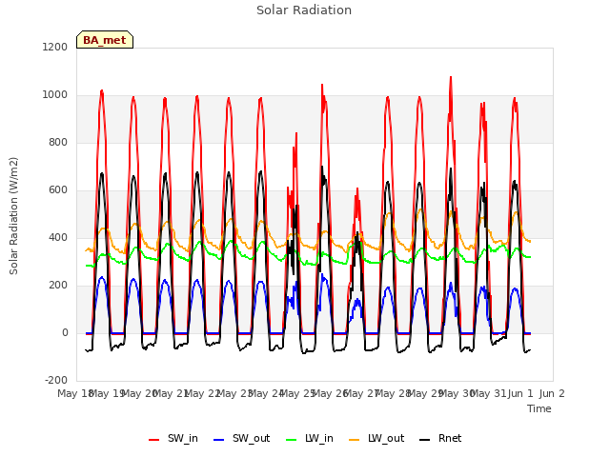Click the 1200 y-axis tick label
This screenshot has width=610, height=457.
(x=55, y=47)
